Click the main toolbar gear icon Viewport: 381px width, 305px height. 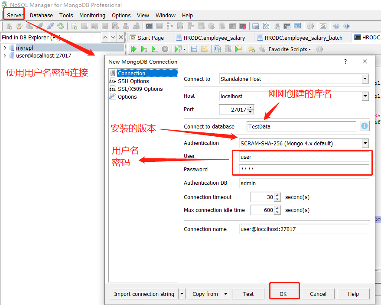click(x=310, y=26)
